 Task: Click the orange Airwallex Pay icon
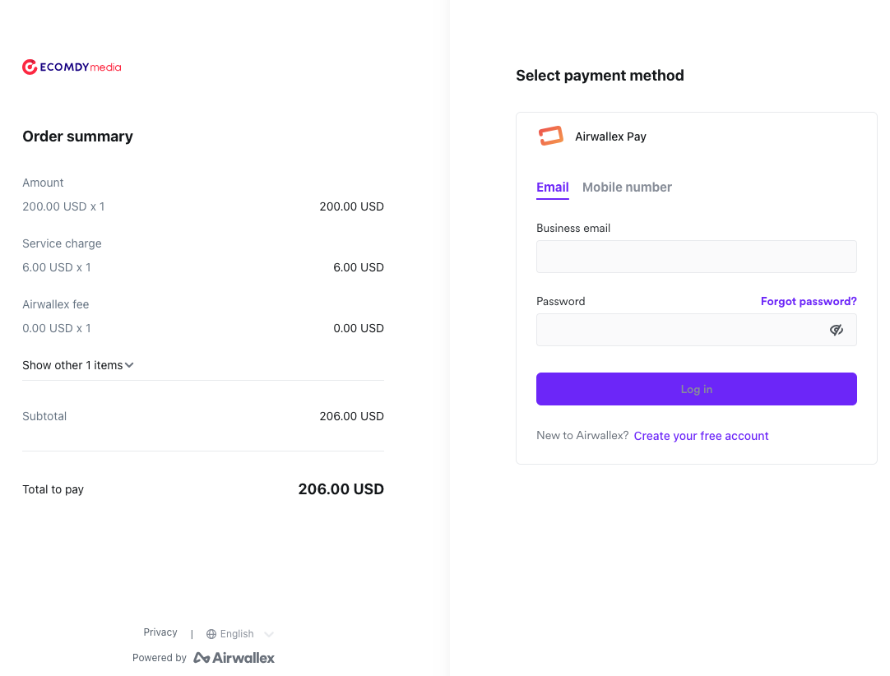click(x=551, y=136)
